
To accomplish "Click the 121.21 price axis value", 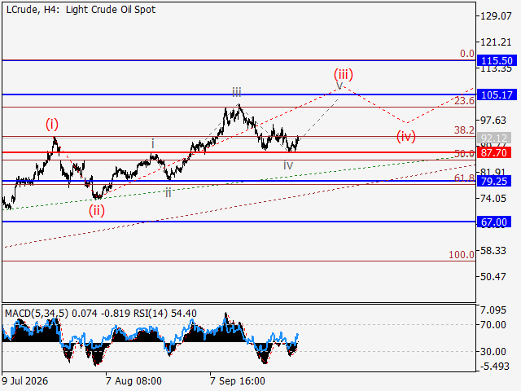I will (x=497, y=42).
